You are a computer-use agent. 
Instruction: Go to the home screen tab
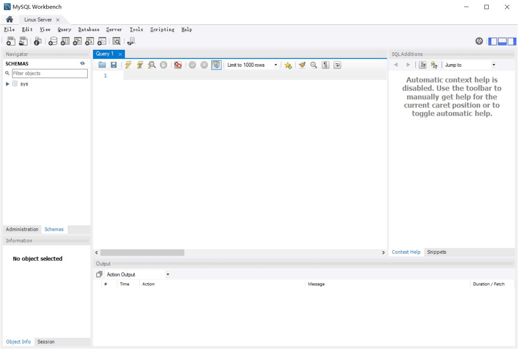pos(9,20)
